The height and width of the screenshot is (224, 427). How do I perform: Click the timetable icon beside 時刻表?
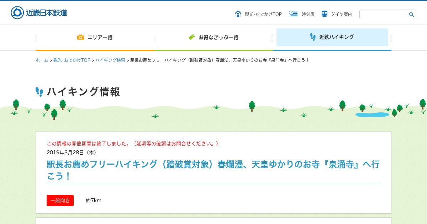[294, 14]
